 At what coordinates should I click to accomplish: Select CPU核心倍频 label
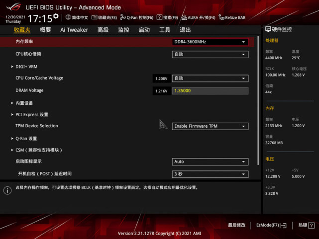tap(28, 54)
